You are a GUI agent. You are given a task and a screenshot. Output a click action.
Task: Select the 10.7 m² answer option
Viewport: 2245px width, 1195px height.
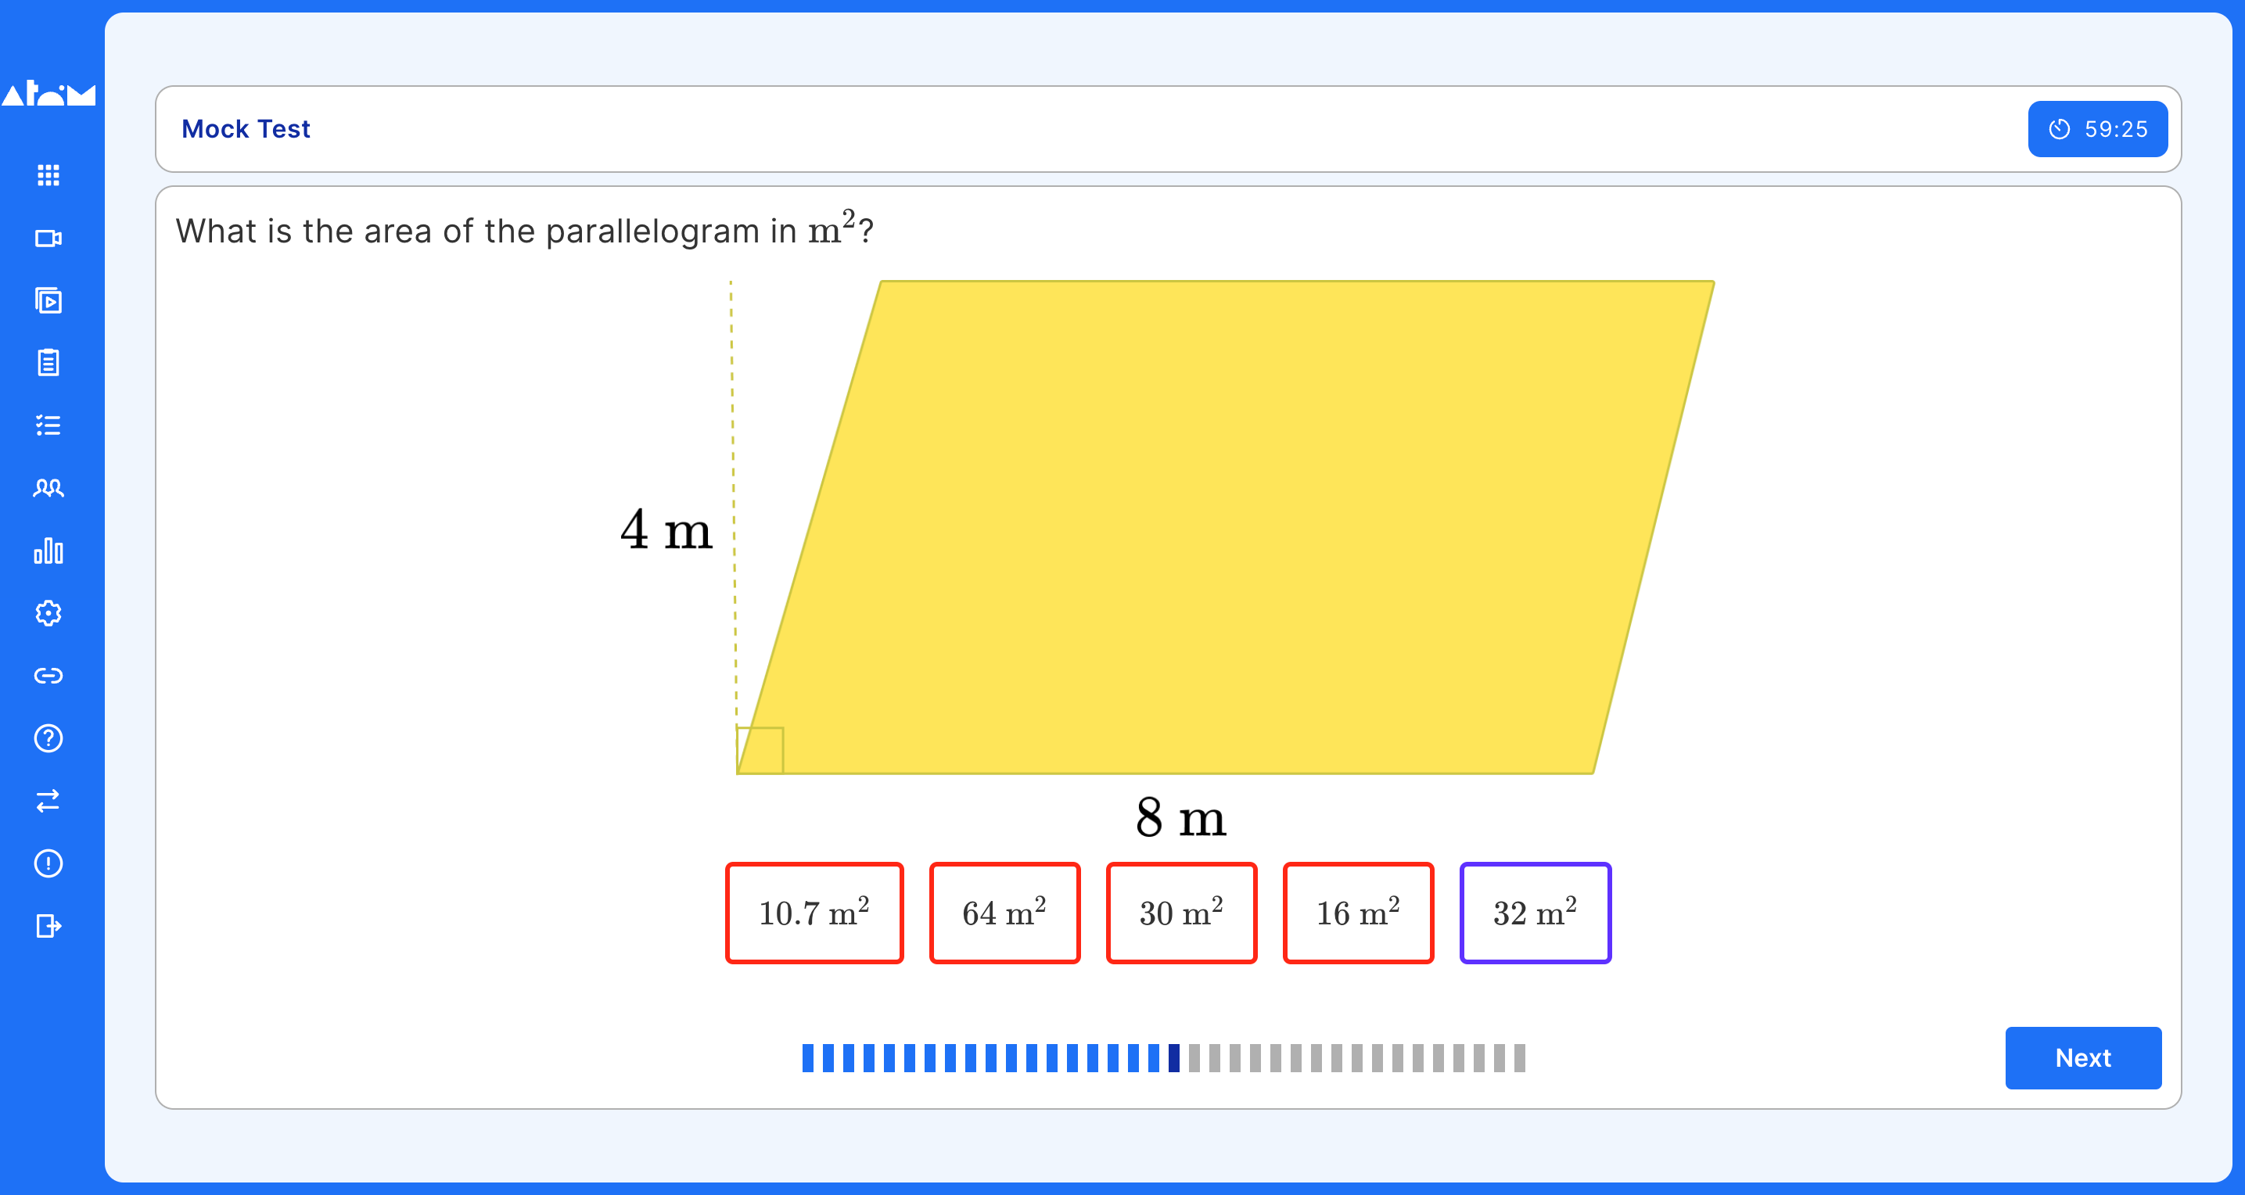point(815,911)
